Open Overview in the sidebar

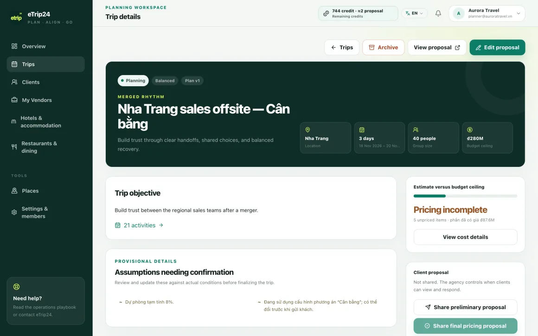(45, 46)
